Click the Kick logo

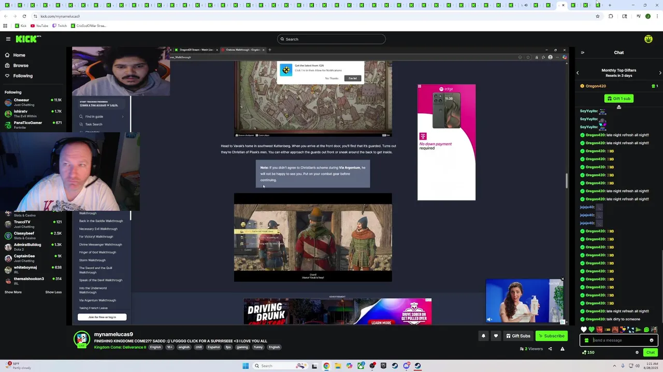click(27, 39)
